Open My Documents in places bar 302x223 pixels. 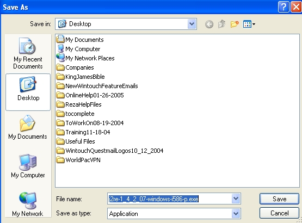coord(28,127)
